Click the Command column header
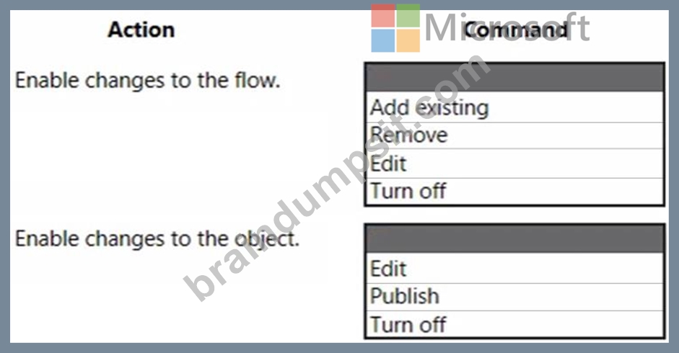 pos(515,30)
